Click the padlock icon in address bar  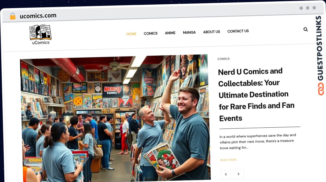click(x=13, y=16)
